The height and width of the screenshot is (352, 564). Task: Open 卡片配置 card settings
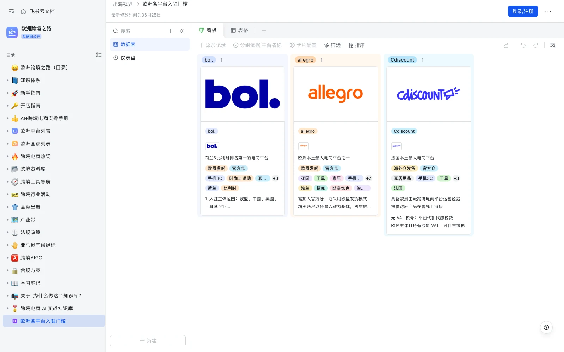[303, 45]
